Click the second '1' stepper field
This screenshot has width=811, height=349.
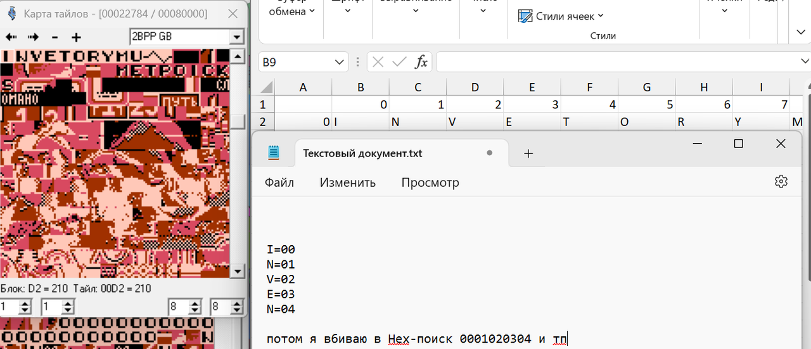(58, 307)
